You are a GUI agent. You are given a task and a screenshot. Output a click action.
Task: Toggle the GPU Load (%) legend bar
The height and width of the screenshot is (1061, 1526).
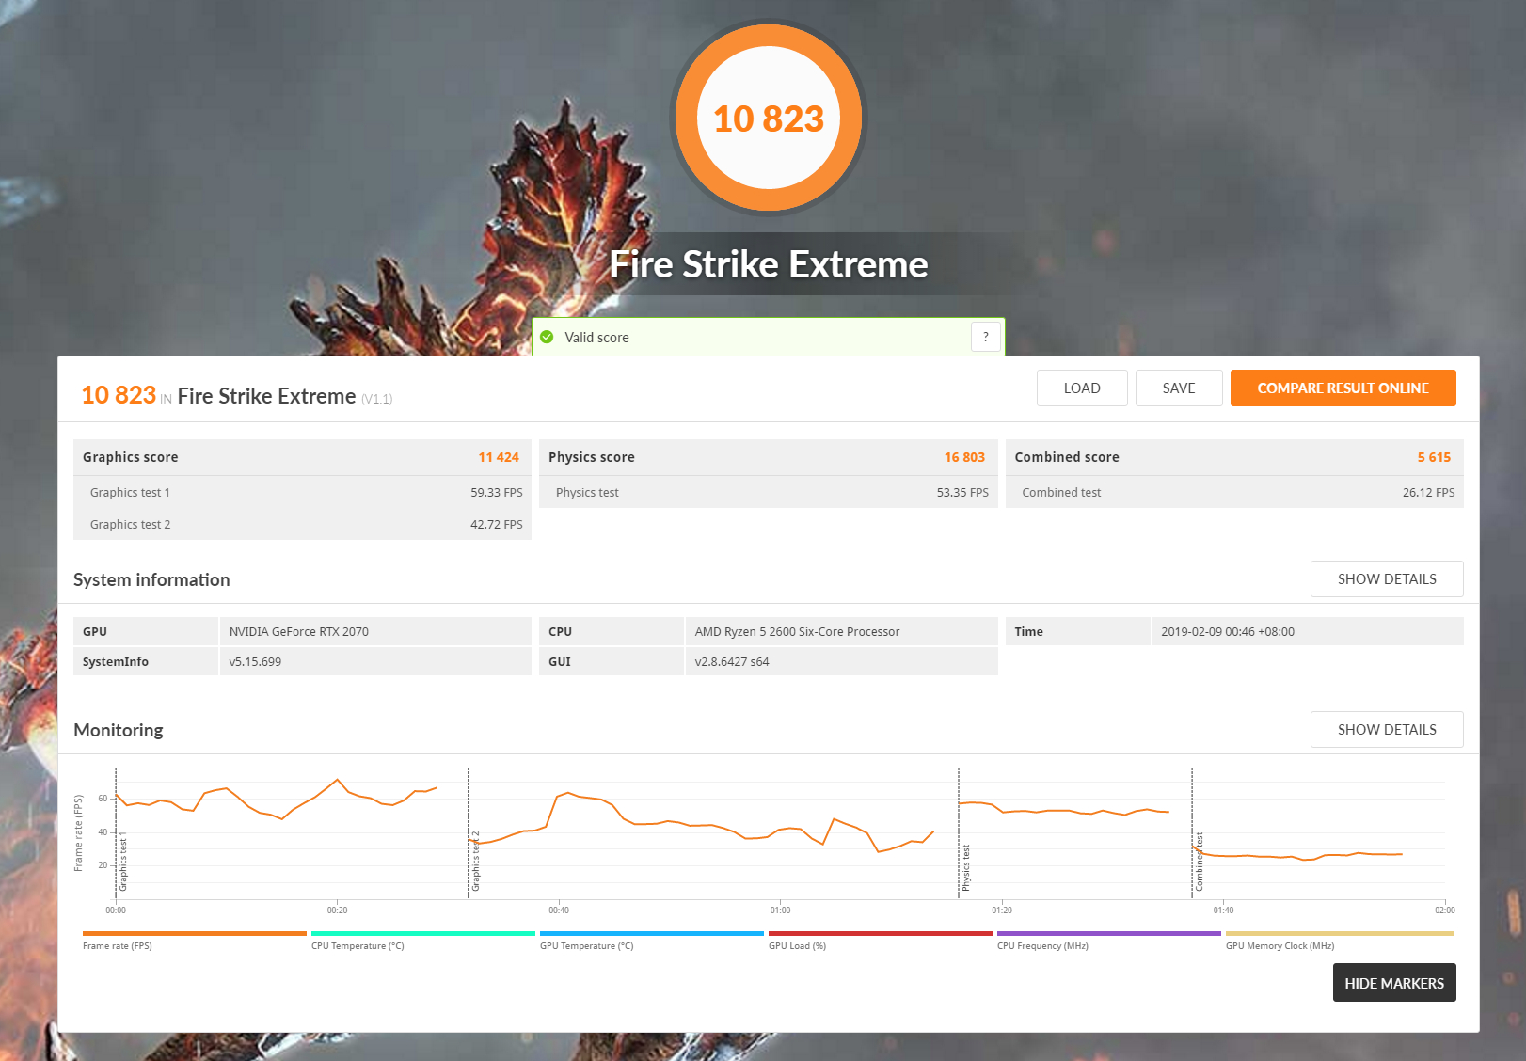[881, 933]
